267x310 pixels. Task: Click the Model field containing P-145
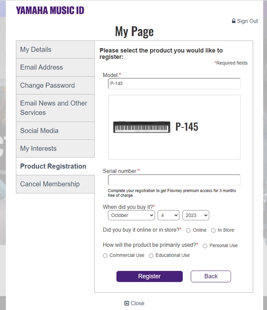pyautogui.click(x=174, y=84)
